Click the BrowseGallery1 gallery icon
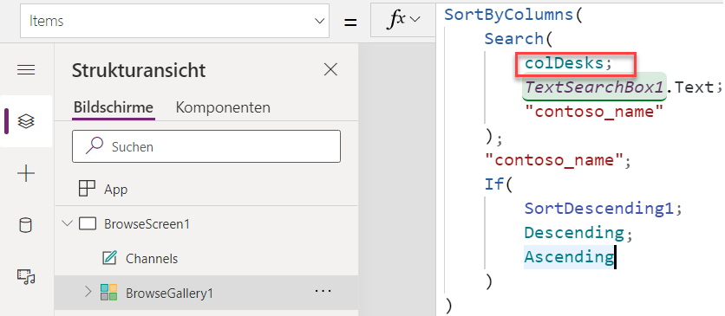This screenshot has height=316, width=725. tap(108, 293)
